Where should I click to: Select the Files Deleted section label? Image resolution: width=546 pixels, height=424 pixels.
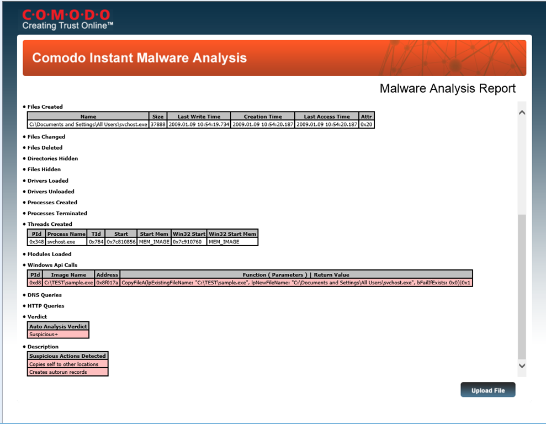click(45, 147)
